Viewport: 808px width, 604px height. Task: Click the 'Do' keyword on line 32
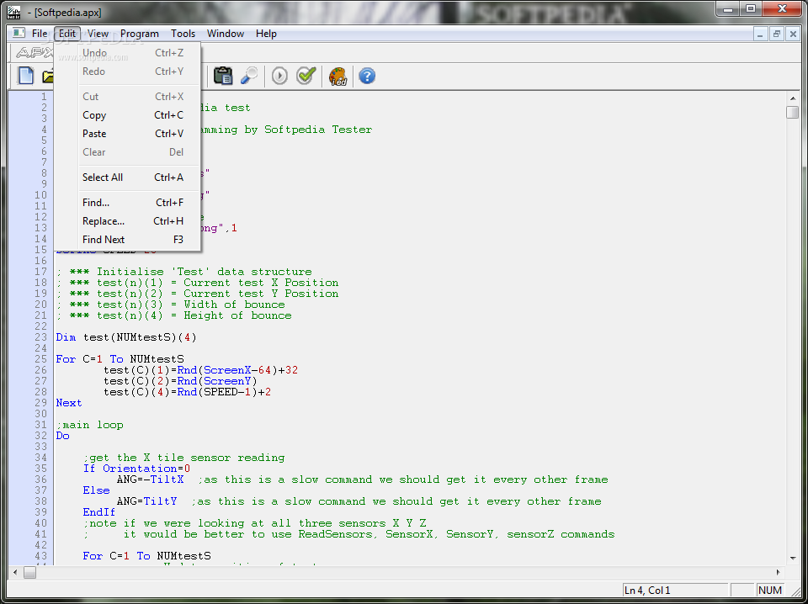[62, 436]
